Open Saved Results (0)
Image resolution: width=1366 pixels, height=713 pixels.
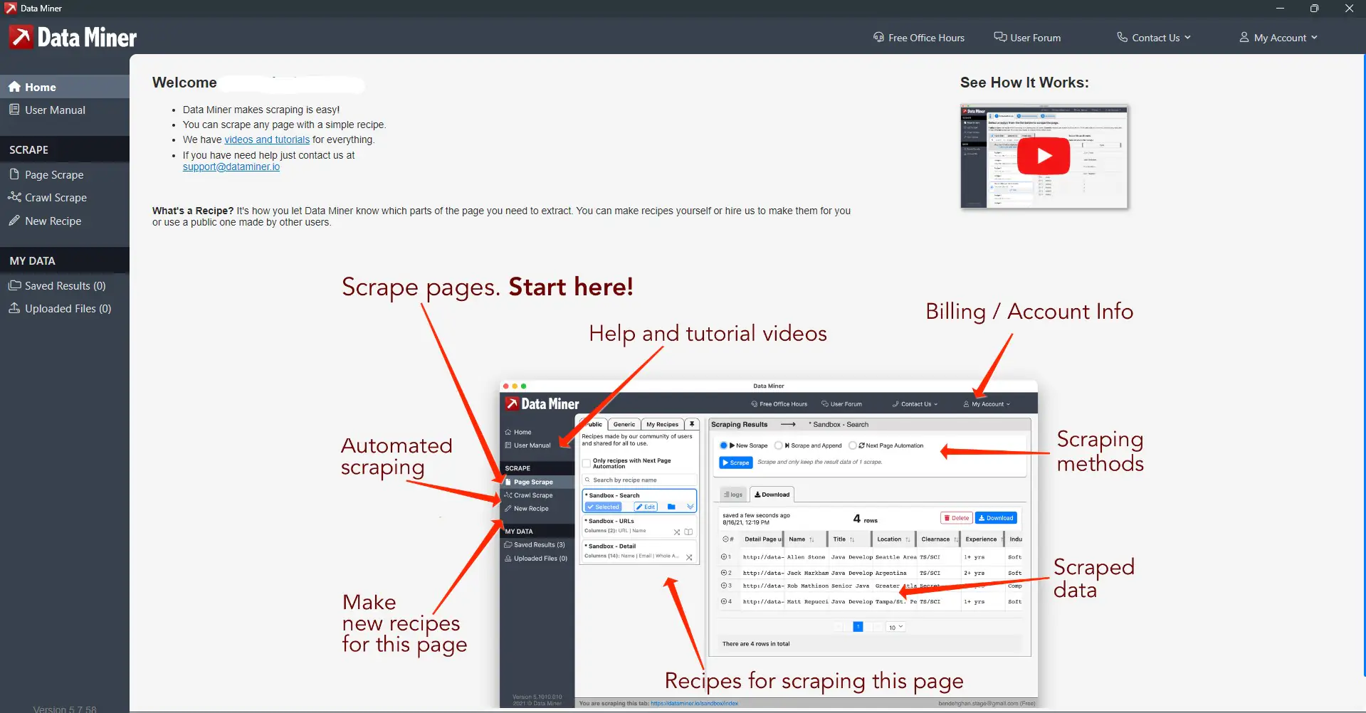click(65, 285)
